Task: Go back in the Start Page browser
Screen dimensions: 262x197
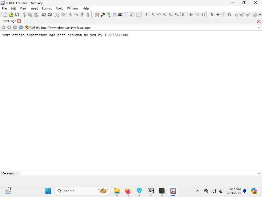Action: 3,27
